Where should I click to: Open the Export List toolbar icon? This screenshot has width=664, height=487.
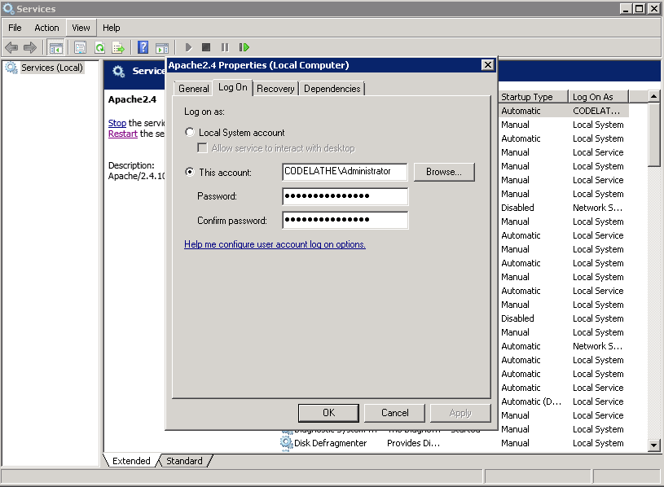(x=117, y=46)
